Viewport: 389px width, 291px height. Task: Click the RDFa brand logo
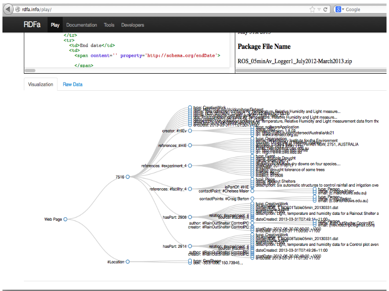coord(32,25)
